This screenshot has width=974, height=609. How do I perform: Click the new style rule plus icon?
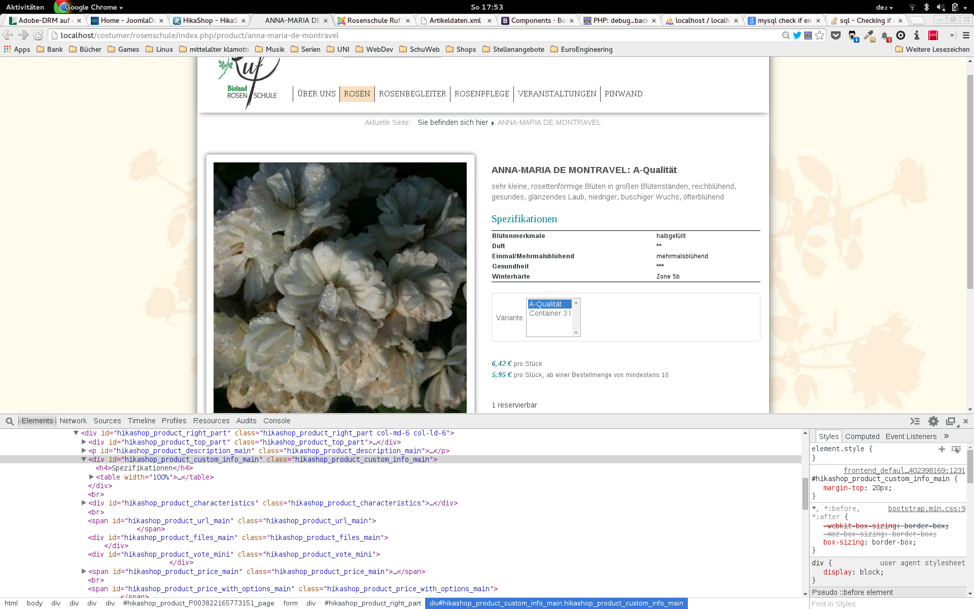[942, 449]
